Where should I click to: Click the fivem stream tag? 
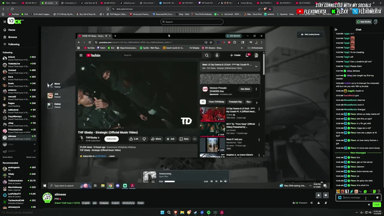140,203
